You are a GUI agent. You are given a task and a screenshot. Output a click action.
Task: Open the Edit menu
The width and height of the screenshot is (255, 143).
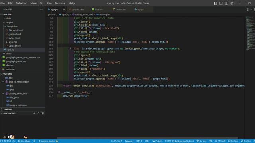point(10,3)
